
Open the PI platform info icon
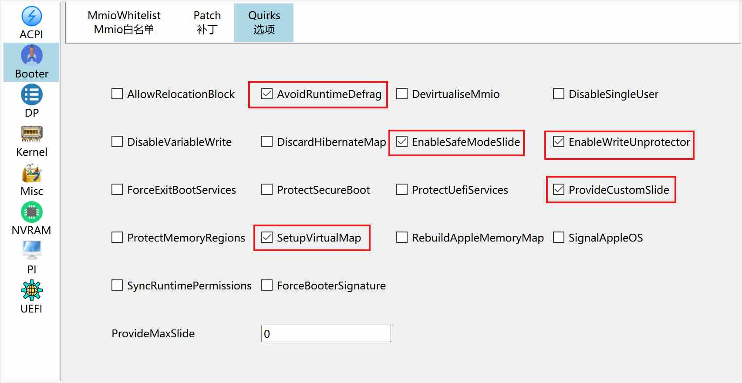pos(31,250)
